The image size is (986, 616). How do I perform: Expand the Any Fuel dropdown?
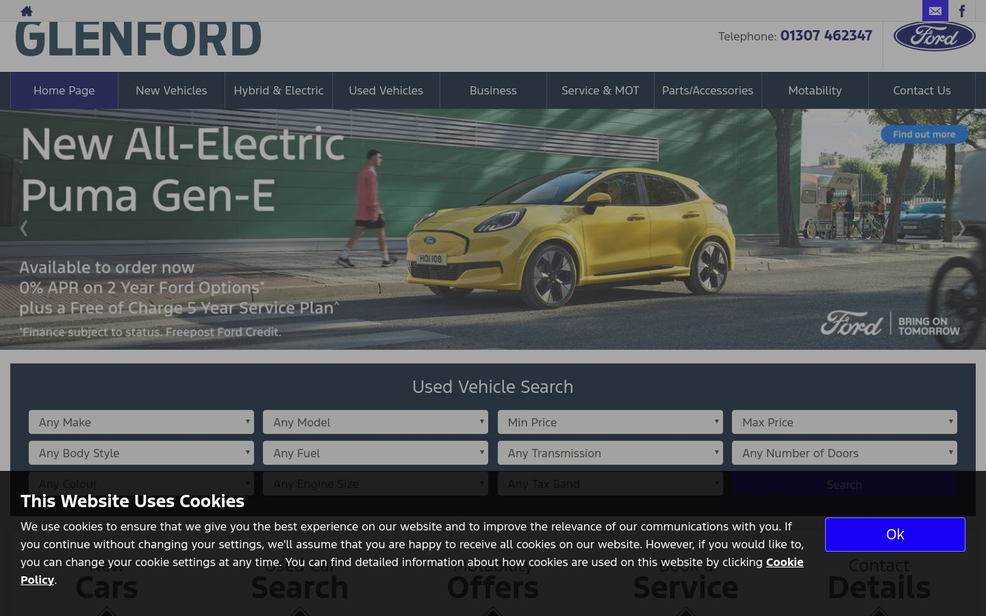[x=375, y=453]
